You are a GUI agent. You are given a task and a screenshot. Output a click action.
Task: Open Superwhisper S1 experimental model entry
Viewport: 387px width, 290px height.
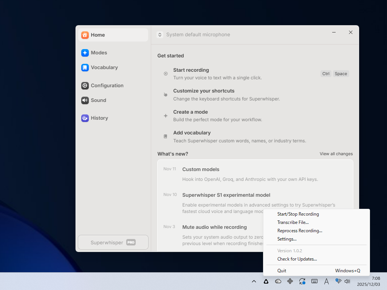click(226, 195)
